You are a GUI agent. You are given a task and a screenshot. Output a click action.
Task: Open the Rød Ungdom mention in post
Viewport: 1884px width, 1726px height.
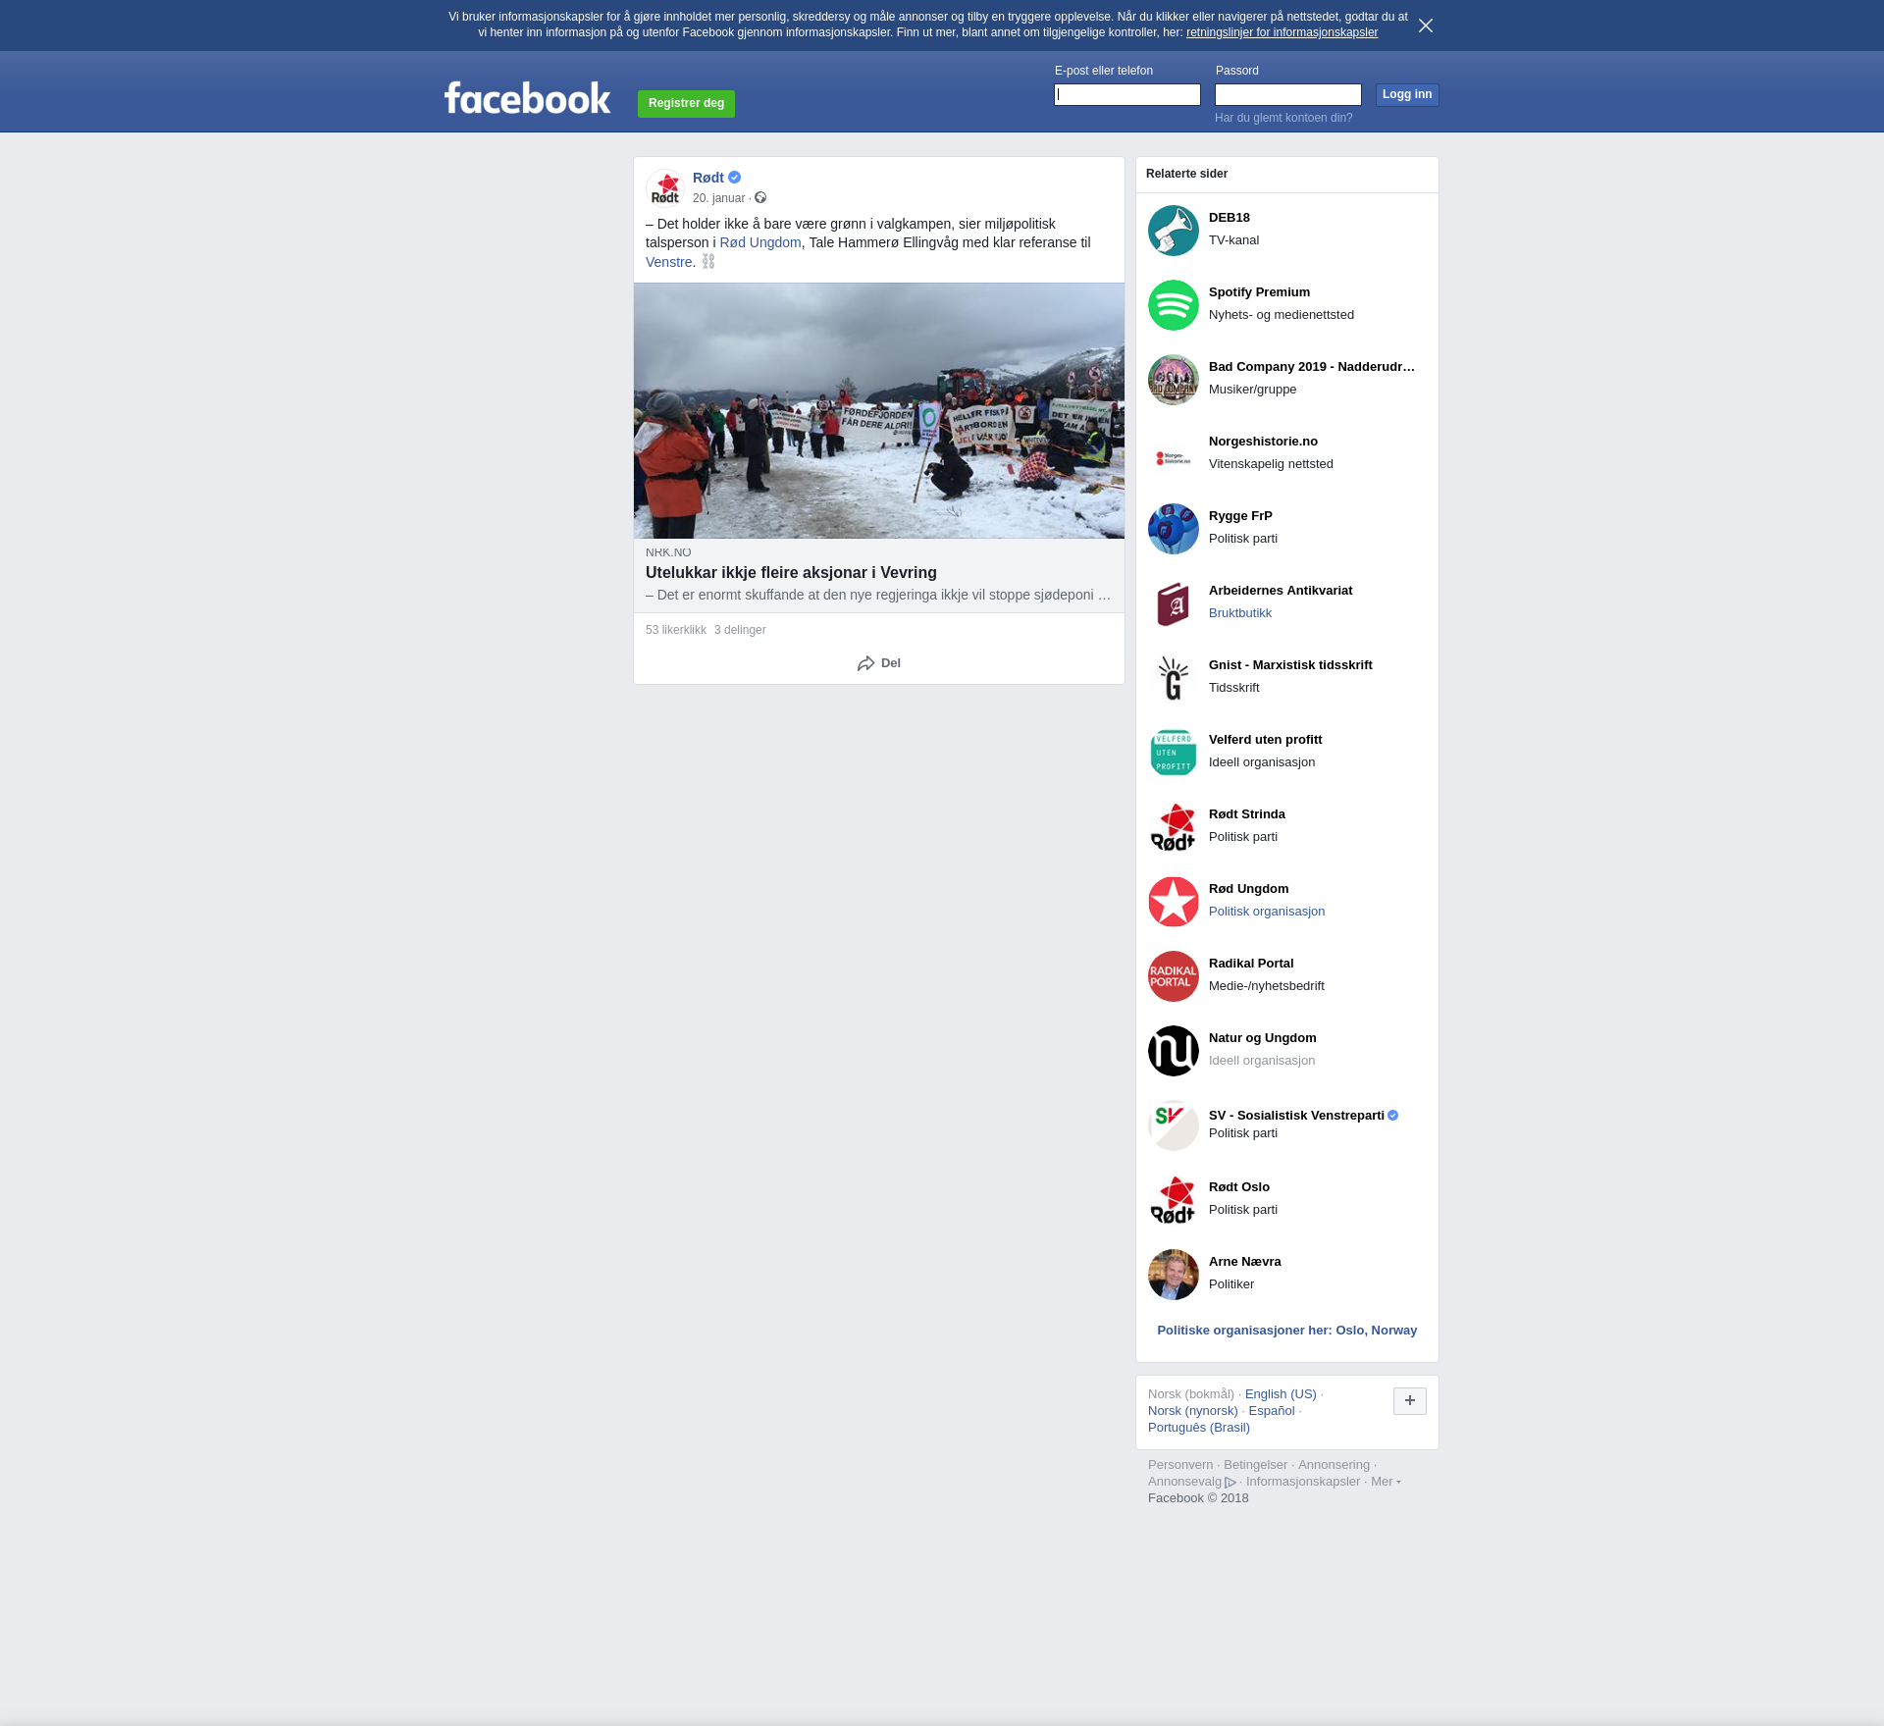[760, 242]
